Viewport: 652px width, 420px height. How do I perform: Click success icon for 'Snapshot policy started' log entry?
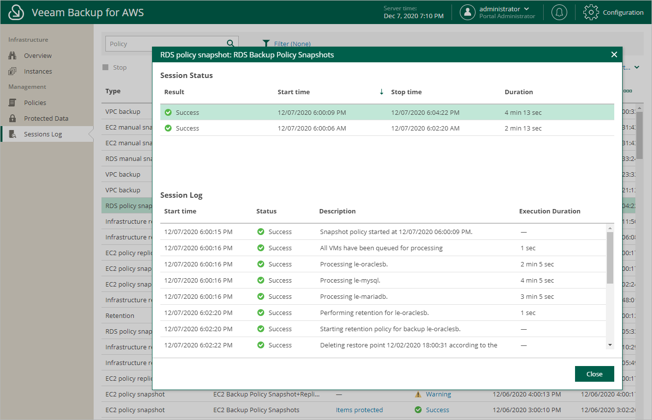[x=261, y=232]
